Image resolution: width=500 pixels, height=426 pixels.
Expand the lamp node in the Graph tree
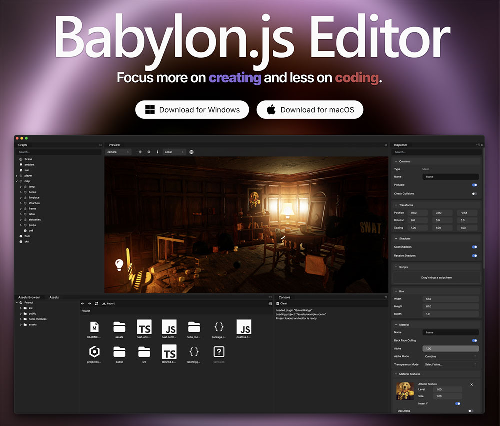[x=21, y=186]
